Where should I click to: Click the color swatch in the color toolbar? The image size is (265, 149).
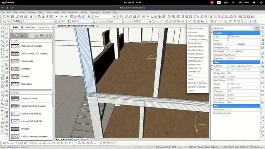(70, 21)
